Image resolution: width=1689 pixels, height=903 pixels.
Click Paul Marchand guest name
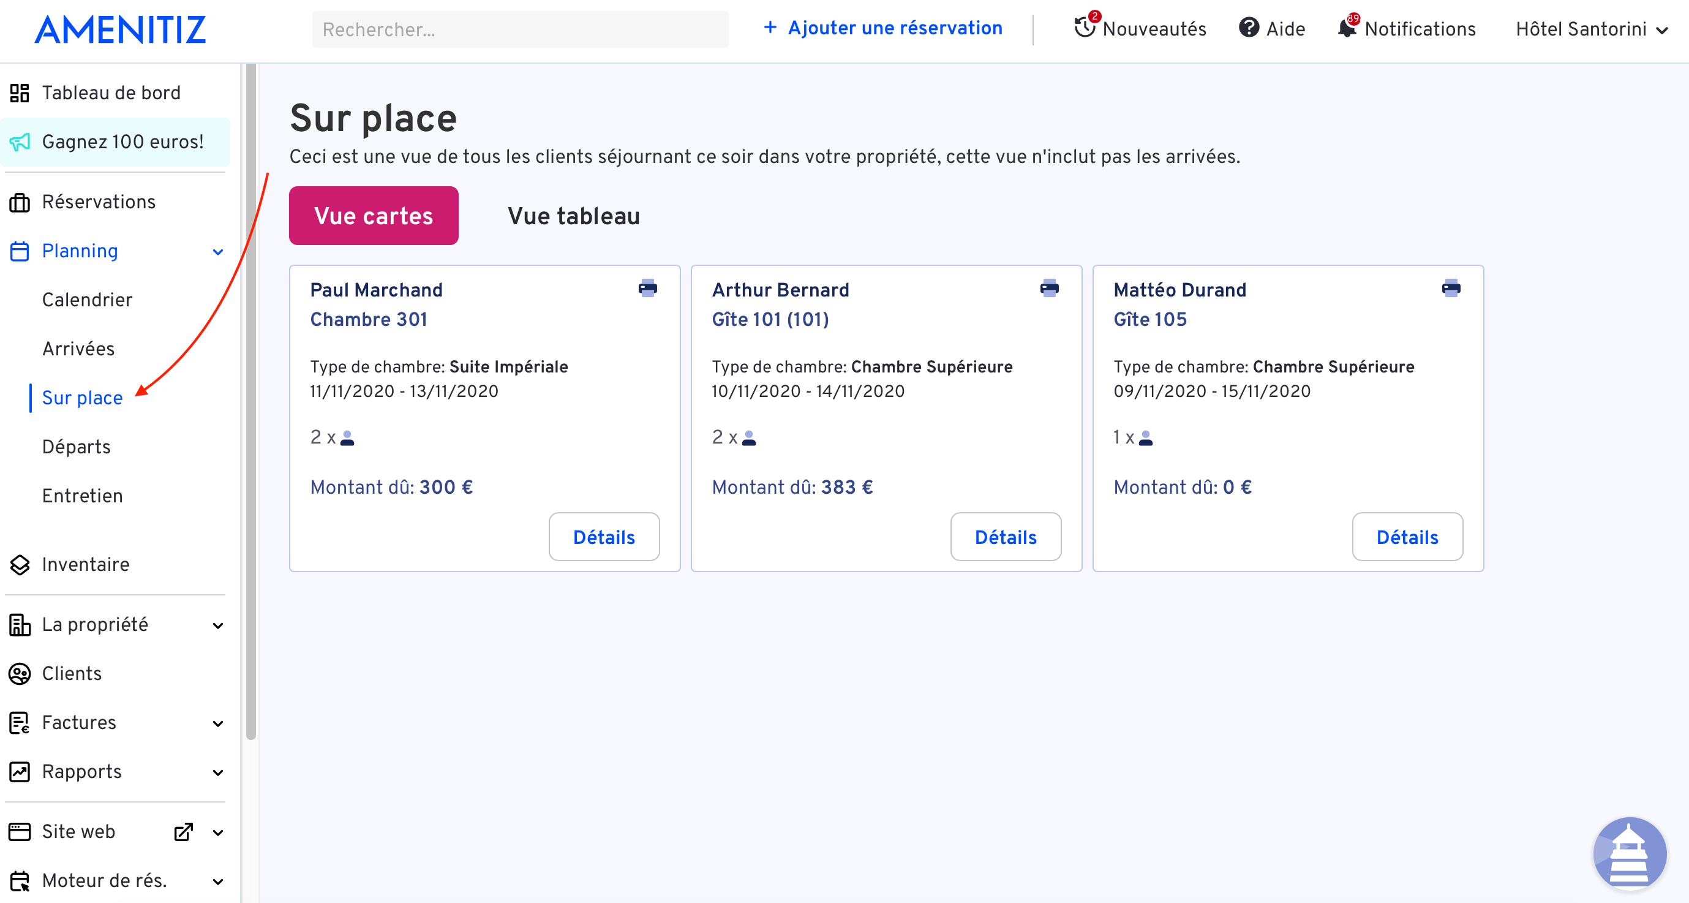pyautogui.click(x=377, y=290)
